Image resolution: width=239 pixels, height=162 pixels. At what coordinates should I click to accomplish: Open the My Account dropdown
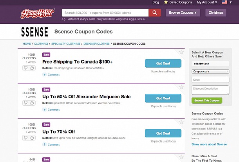(207, 2)
